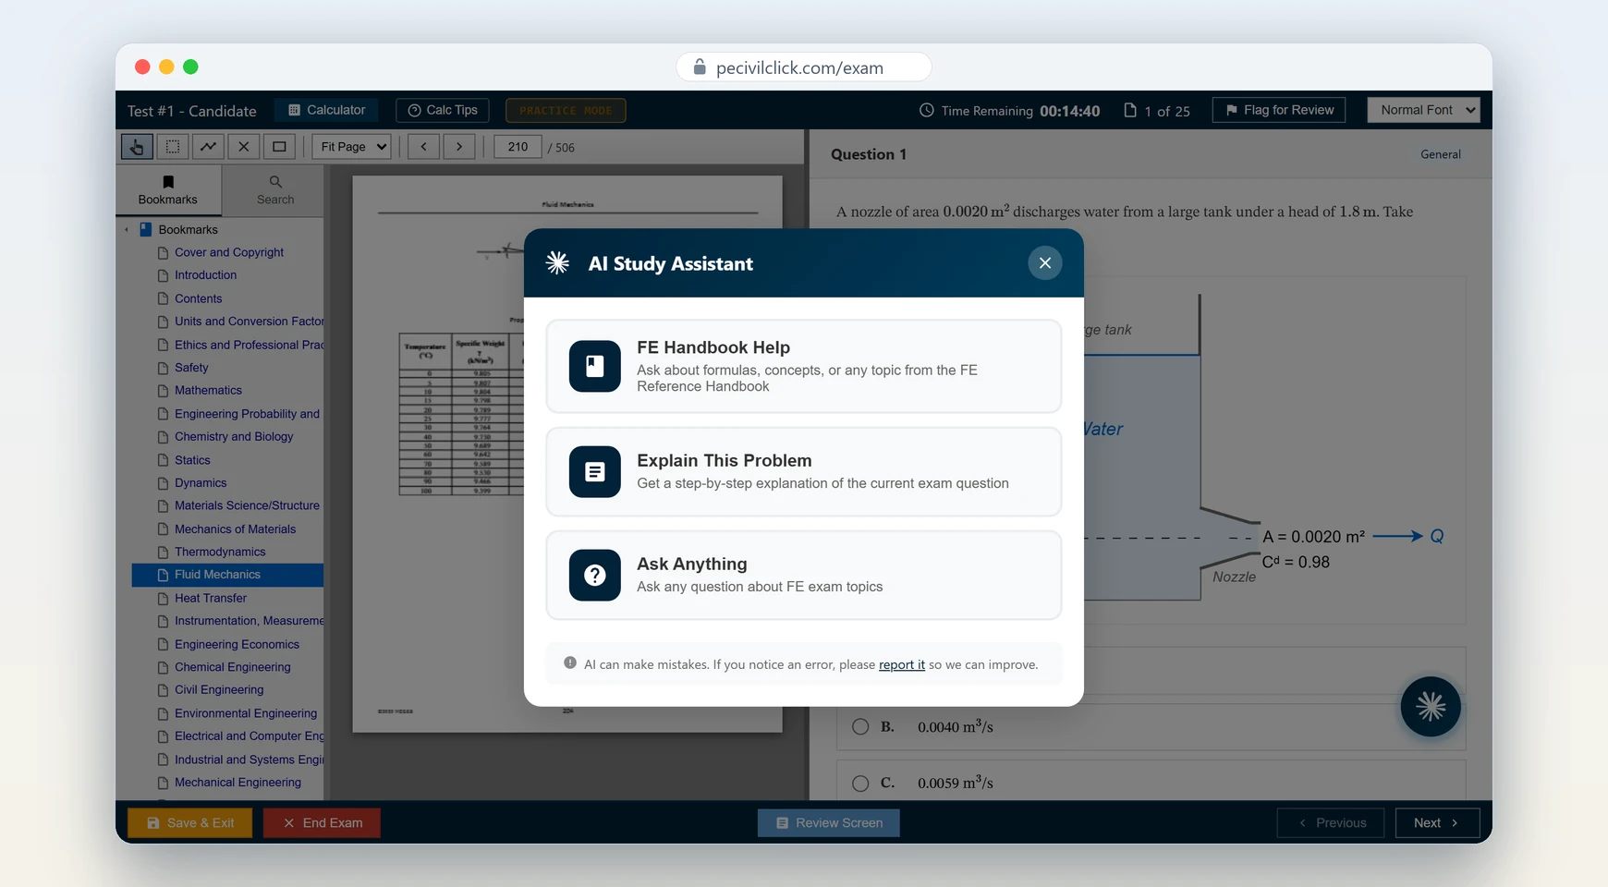
Task: Choose the polyline drawing tool icon
Action: [209, 146]
